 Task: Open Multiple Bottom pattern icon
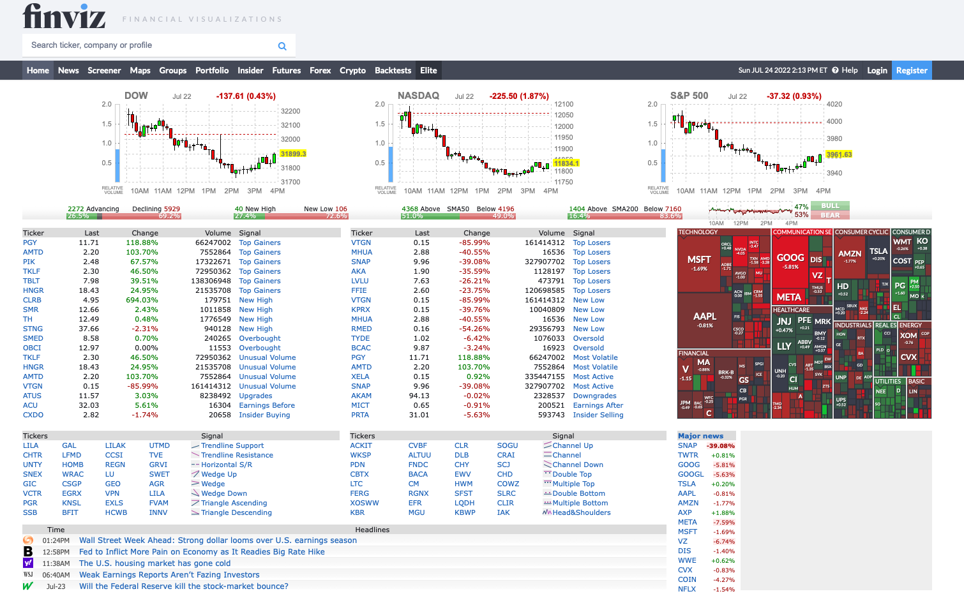click(547, 503)
